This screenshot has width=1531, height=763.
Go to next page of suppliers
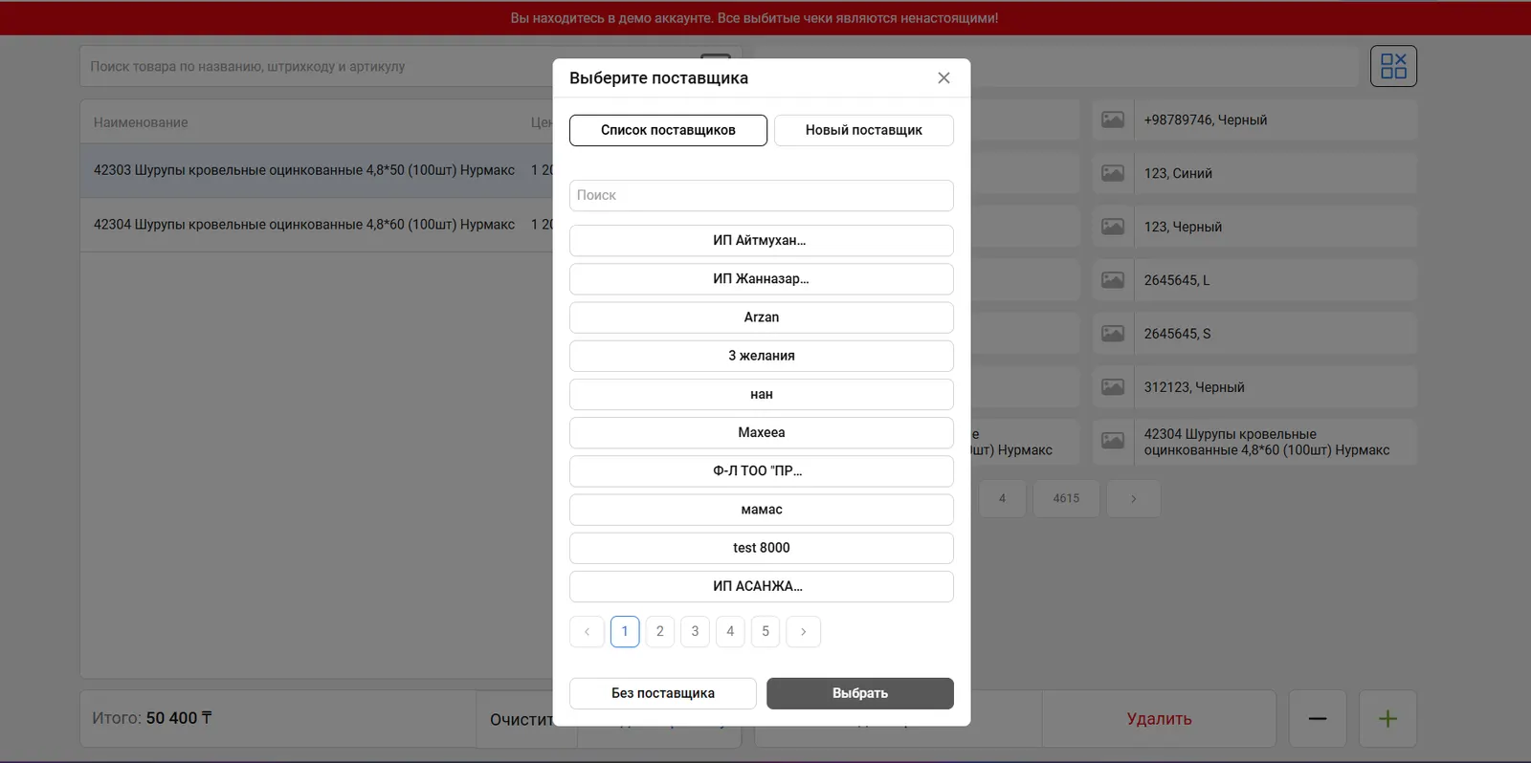pos(803,632)
